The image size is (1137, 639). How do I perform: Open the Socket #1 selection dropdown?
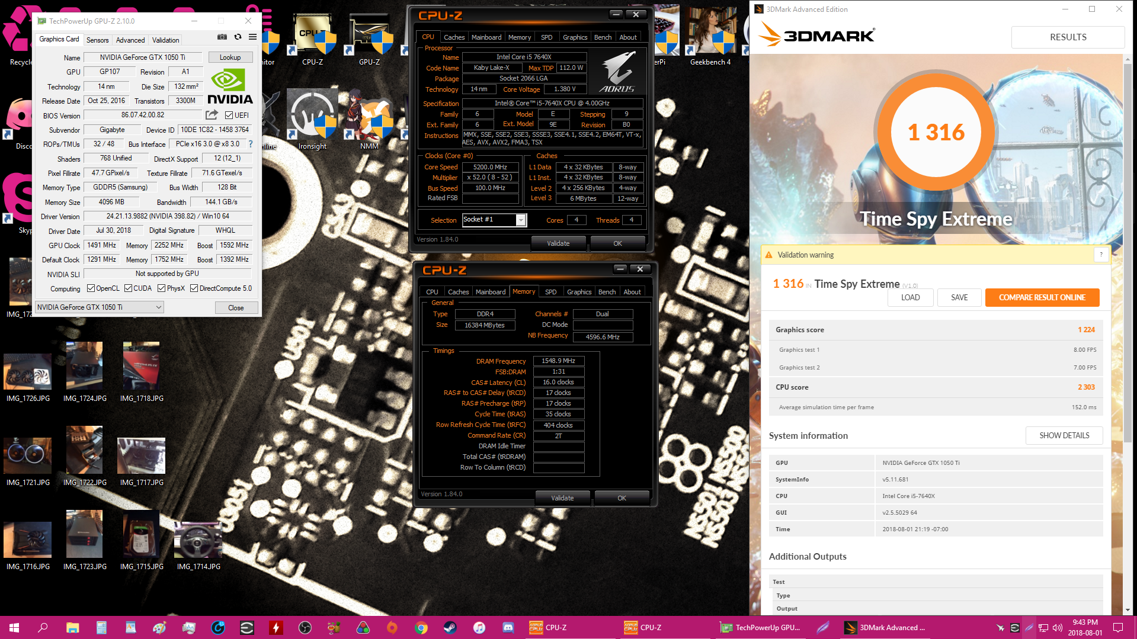point(494,220)
